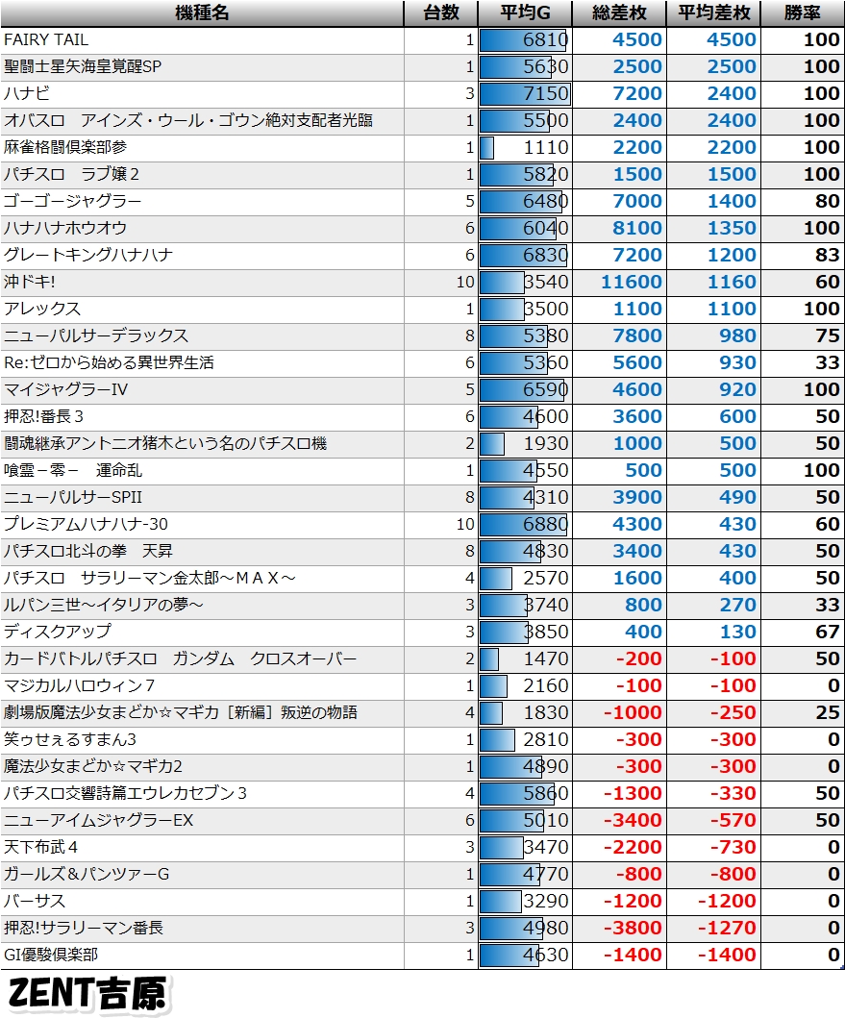Screen dimensions: 845x1018
Task: Select 押忍!サラリーマン番長 row name
Action: [x=83, y=929]
